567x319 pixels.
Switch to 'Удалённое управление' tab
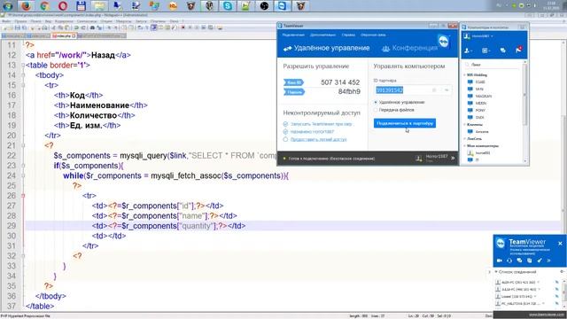click(x=327, y=48)
